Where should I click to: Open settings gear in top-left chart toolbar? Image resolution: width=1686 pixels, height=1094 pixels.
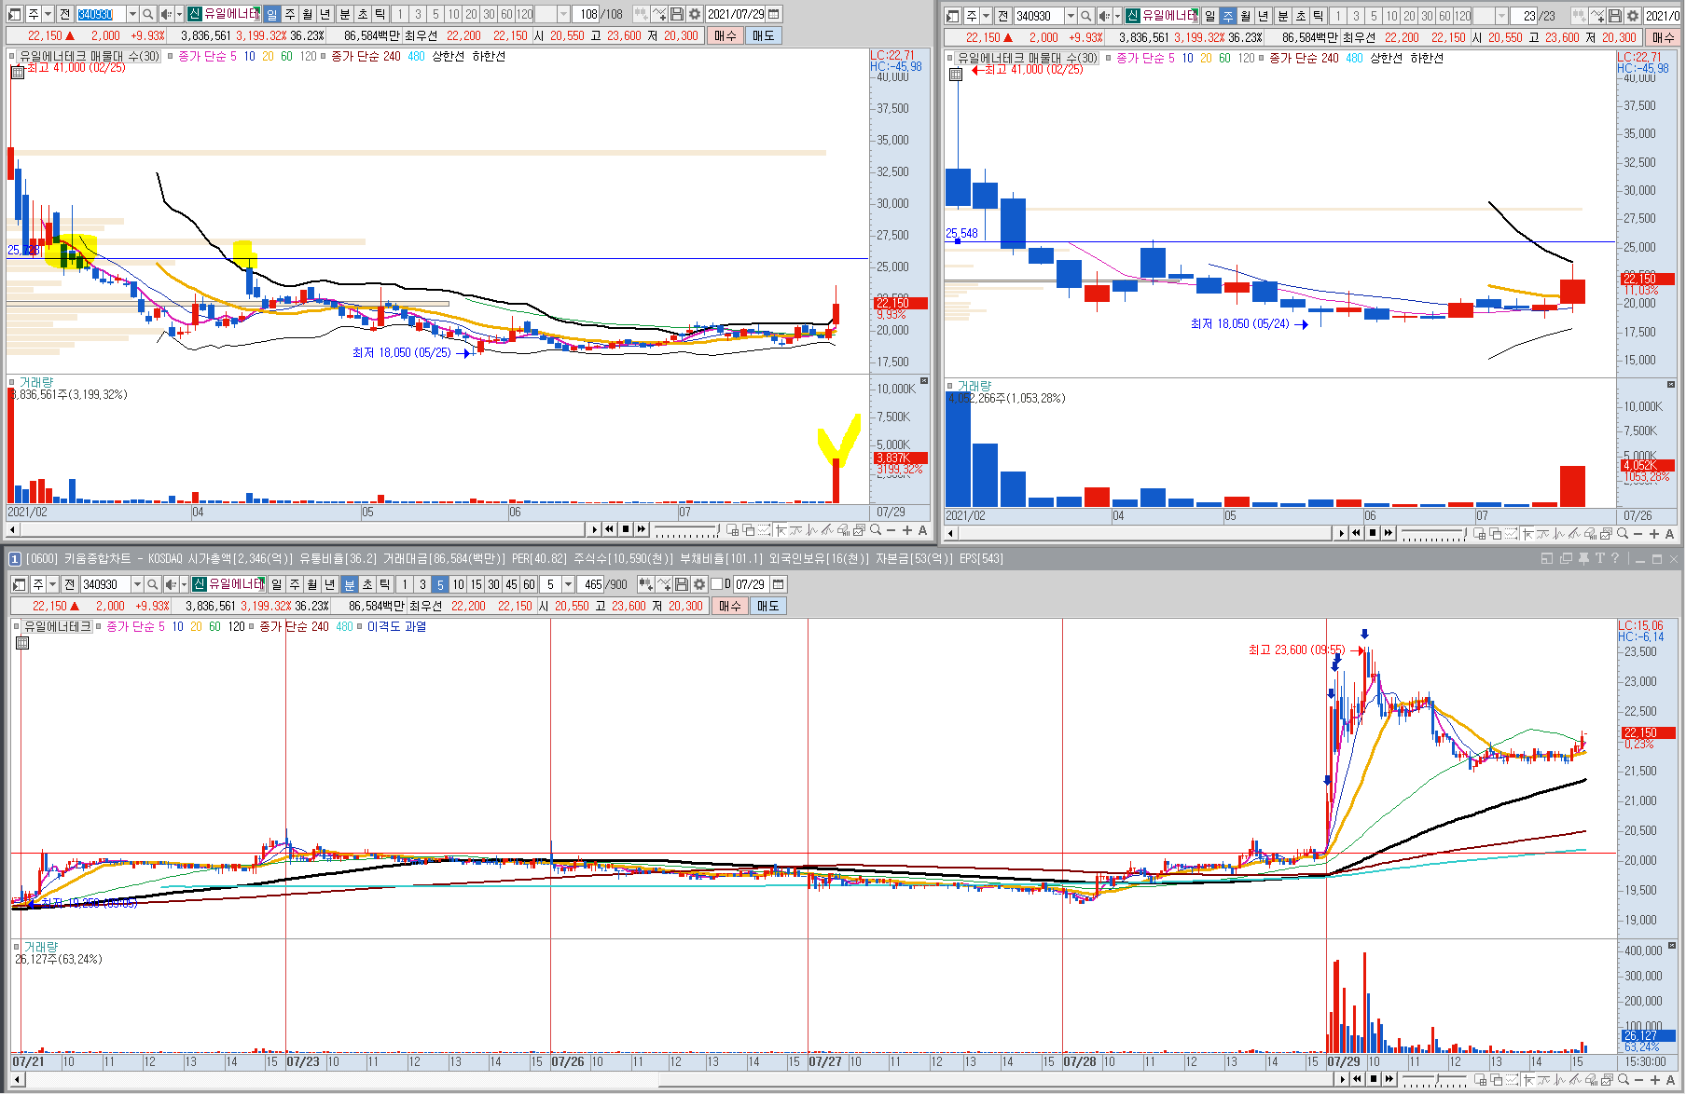[x=695, y=14]
